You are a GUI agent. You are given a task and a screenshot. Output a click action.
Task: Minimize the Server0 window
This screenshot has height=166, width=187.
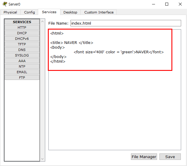pyautogui.click(x=154, y=4)
